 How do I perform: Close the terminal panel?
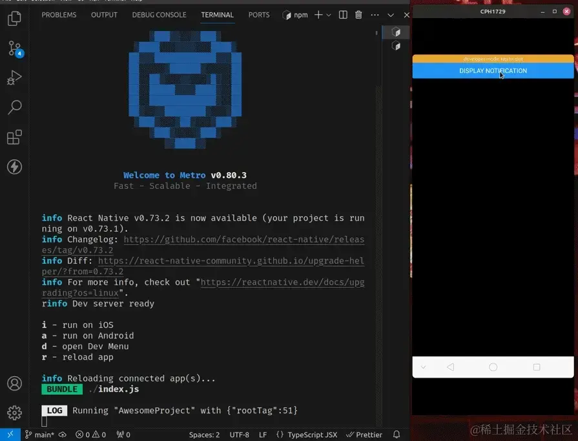[407, 15]
